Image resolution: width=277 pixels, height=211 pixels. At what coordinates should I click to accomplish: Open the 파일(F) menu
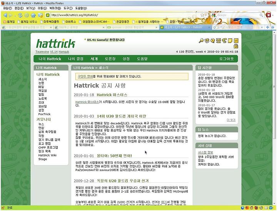click(7, 8)
